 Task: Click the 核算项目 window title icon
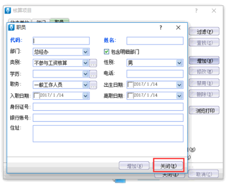[8, 11]
